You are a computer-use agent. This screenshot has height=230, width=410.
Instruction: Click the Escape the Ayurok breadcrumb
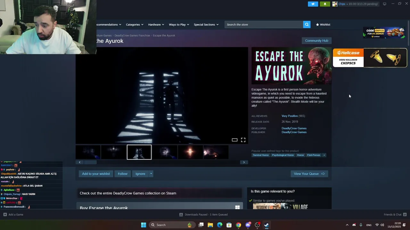pyautogui.click(x=164, y=35)
